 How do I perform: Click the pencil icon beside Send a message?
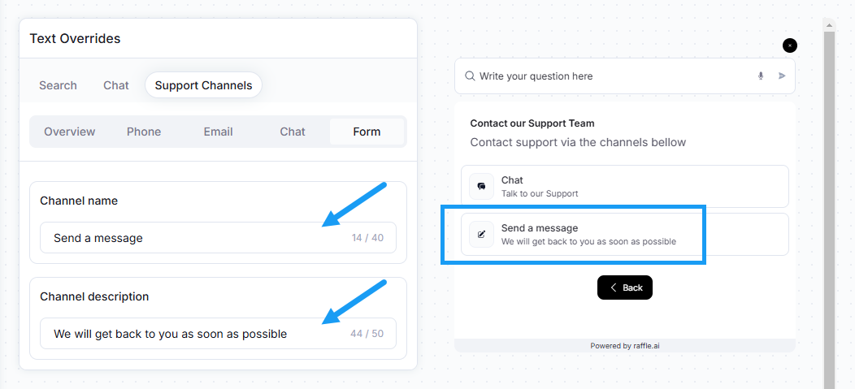coord(481,234)
